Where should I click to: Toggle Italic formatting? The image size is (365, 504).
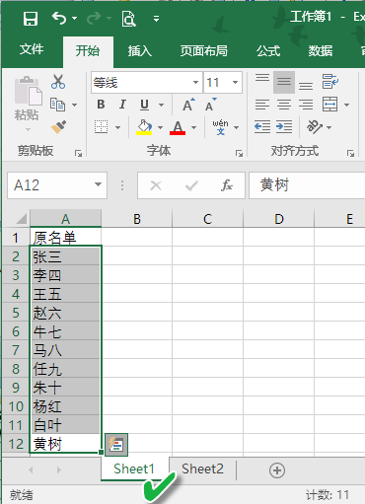coord(122,105)
